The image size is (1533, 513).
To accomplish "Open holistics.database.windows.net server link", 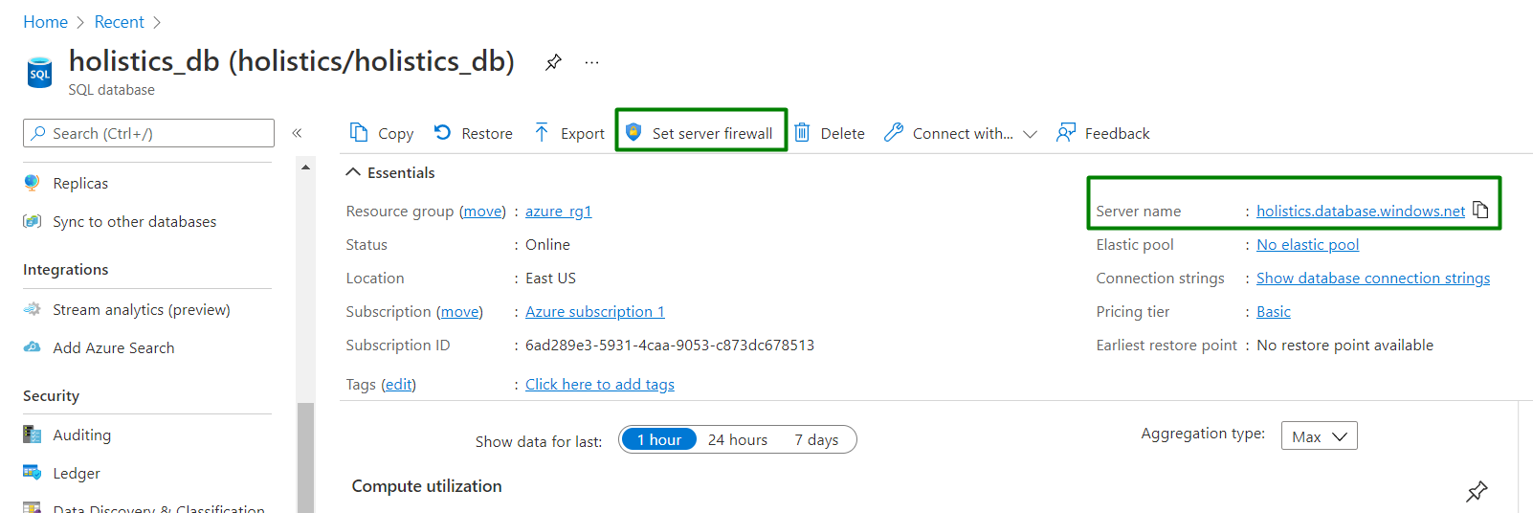I will (x=1361, y=211).
